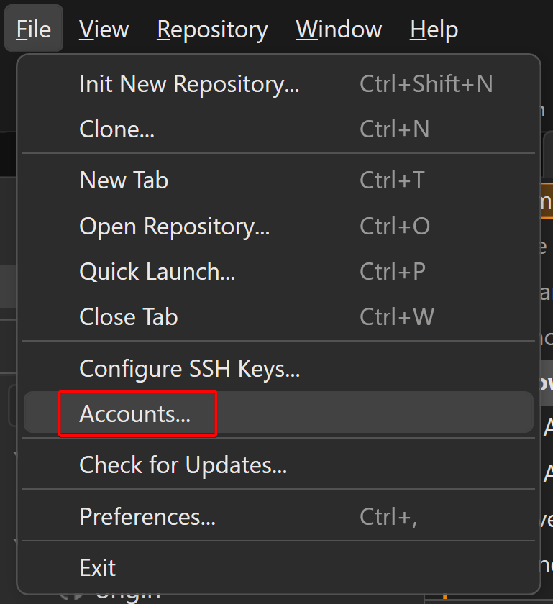Open the View menu
Viewport: 553px width, 604px height.
(x=103, y=29)
